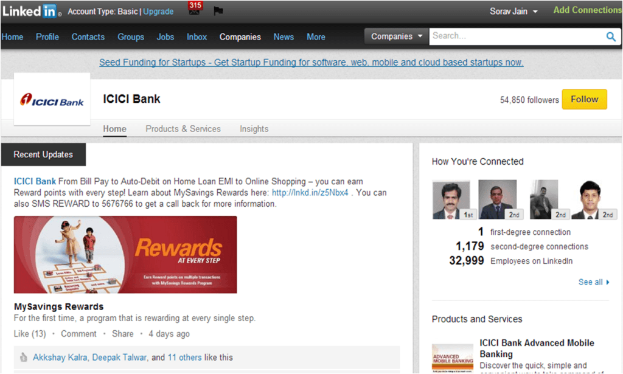The width and height of the screenshot is (623, 374).
Task: Click Comment on the update
Action: click(x=78, y=334)
